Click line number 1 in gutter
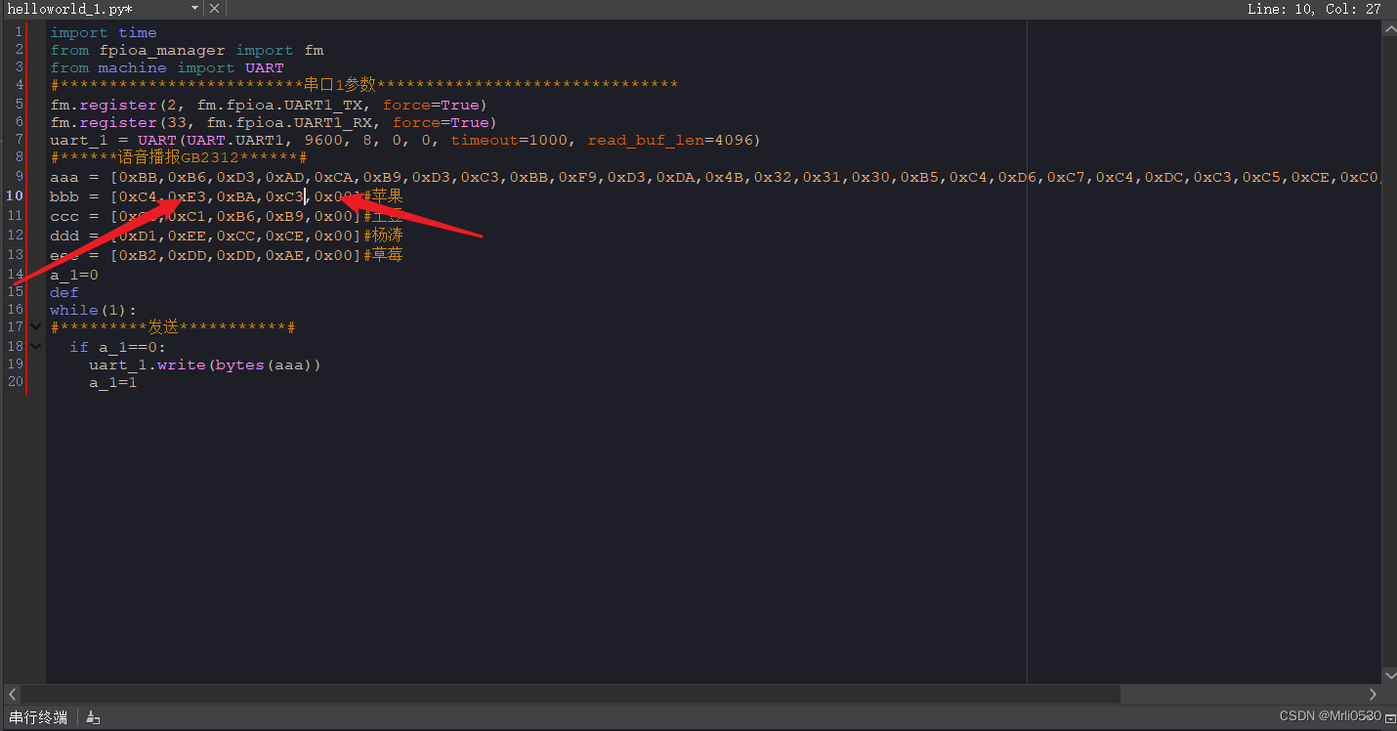This screenshot has width=1397, height=731. tap(19, 32)
